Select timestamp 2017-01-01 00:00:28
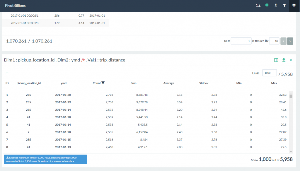This screenshot has width=300, height=171. (25, 23)
